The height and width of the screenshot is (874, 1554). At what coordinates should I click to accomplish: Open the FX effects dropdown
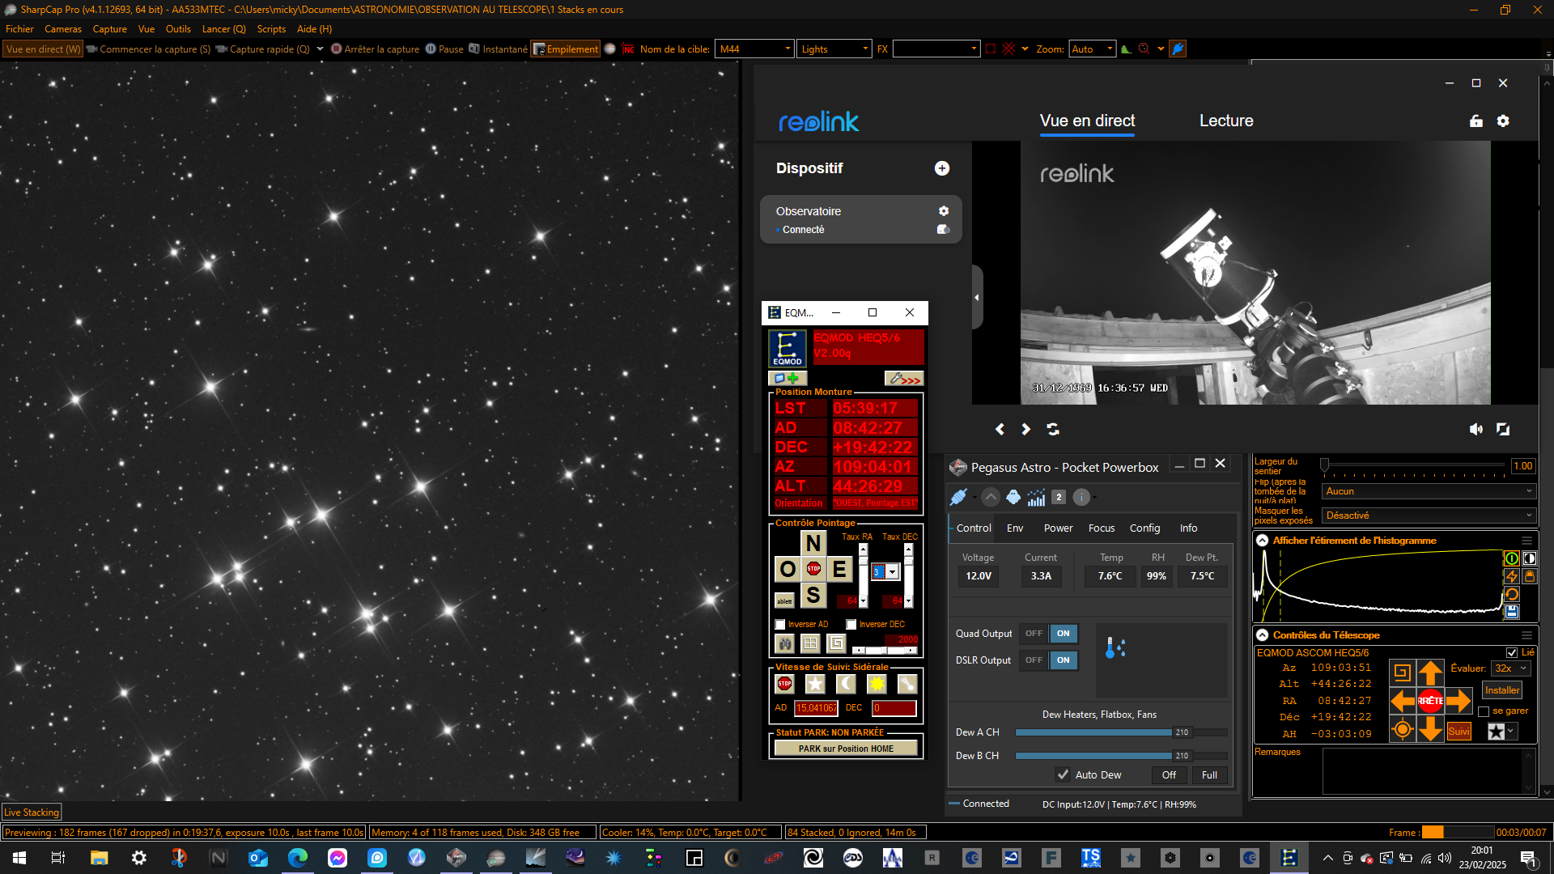[x=974, y=49]
